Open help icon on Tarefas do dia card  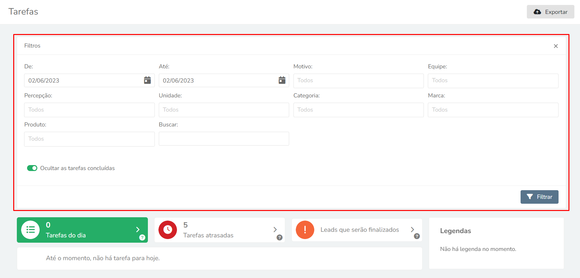click(x=142, y=237)
